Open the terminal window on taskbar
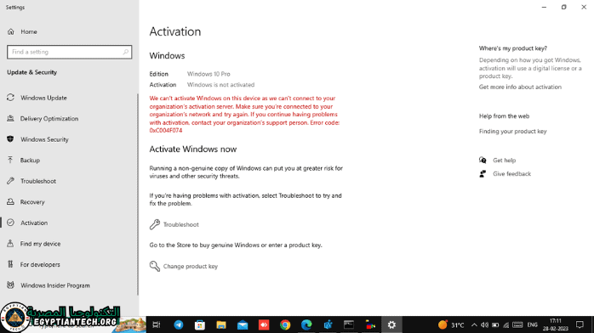The width and height of the screenshot is (594, 333). point(349,325)
